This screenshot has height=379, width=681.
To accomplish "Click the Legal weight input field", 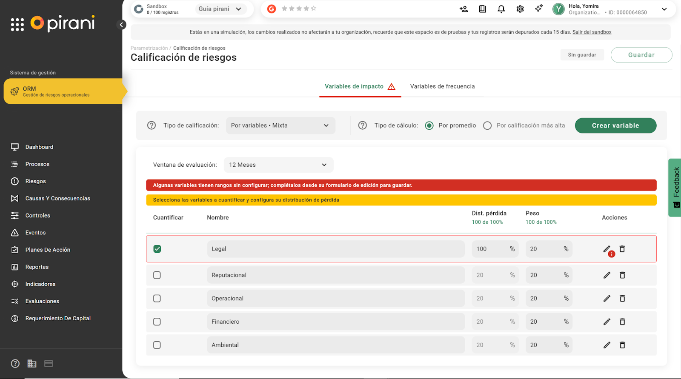I will [544, 249].
